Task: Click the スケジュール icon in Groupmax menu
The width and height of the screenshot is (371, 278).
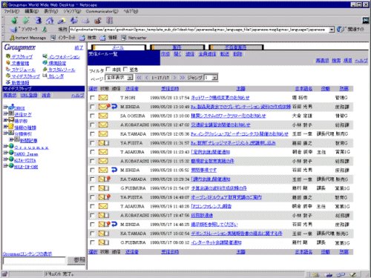Action: point(8,70)
